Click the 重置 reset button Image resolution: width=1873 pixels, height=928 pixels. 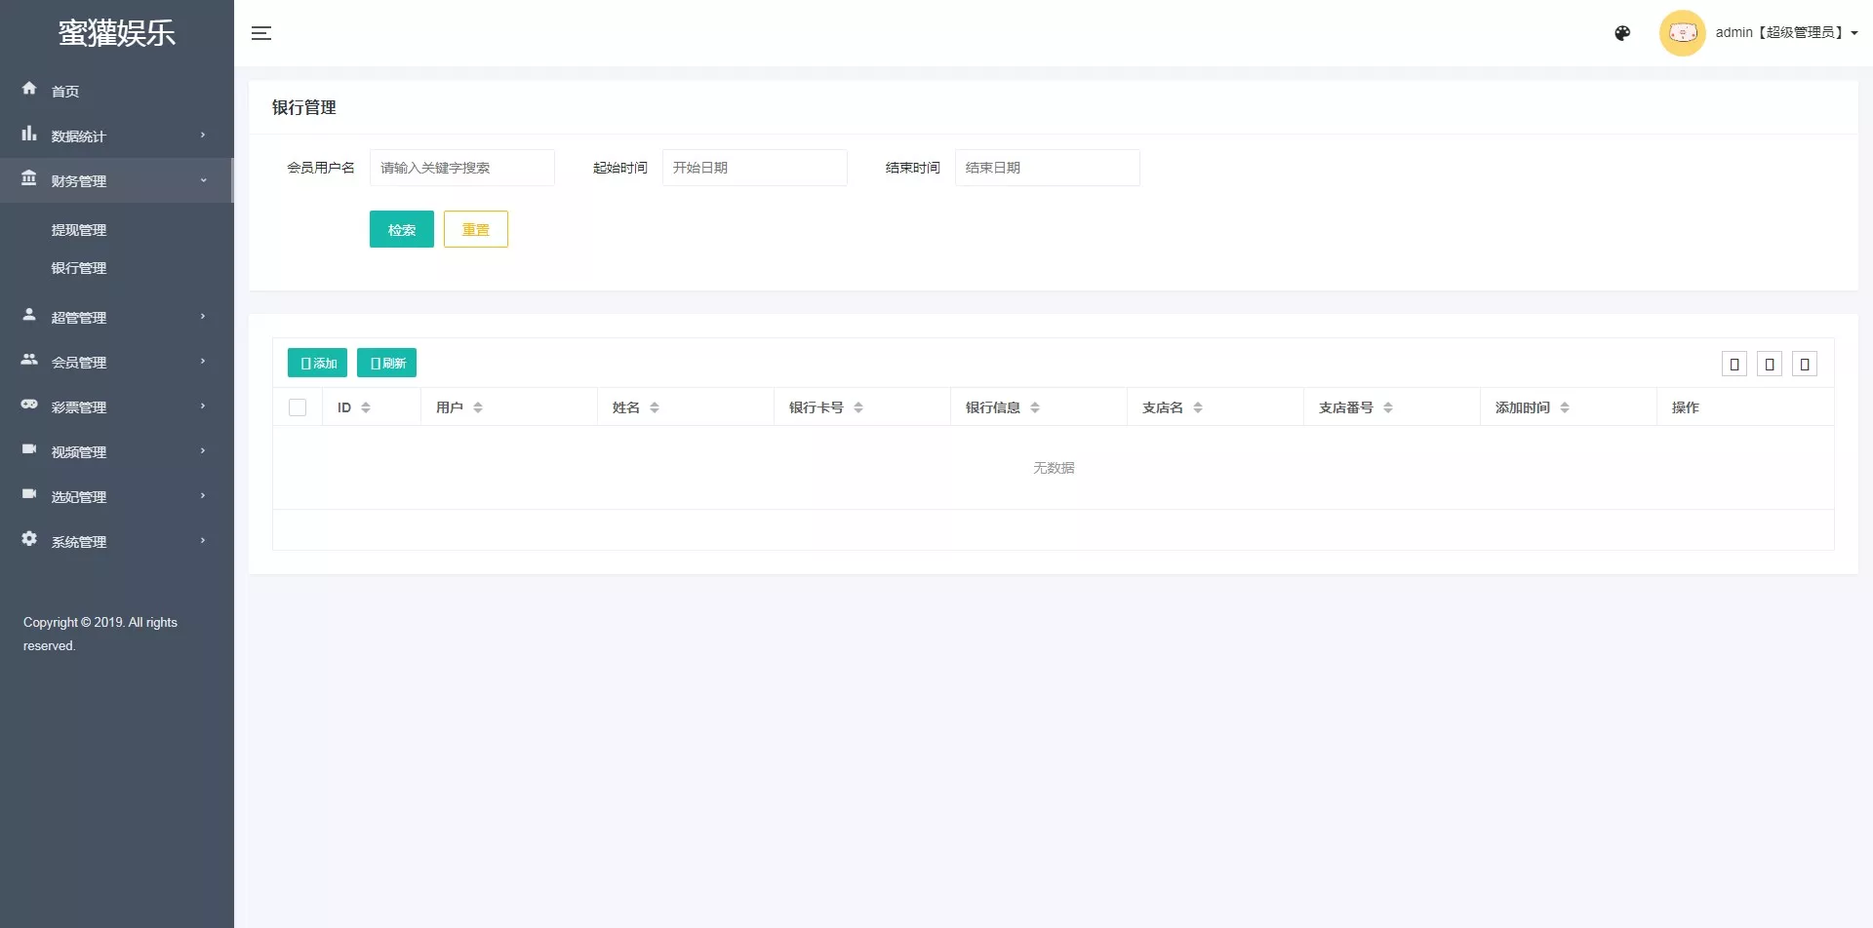475,229
